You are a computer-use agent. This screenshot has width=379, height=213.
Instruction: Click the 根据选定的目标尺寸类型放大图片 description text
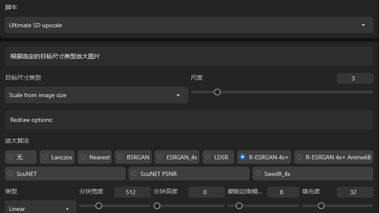click(x=55, y=56)
